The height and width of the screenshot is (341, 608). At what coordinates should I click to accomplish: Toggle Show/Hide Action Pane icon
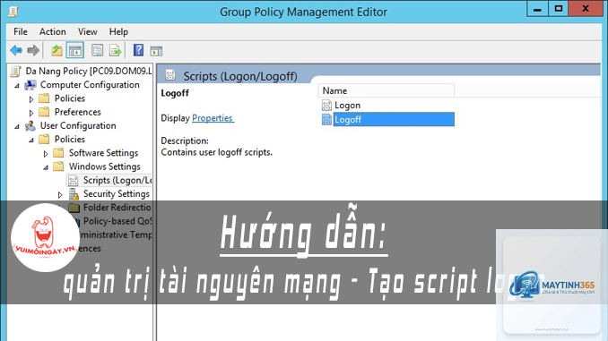[x=156, y=51]
